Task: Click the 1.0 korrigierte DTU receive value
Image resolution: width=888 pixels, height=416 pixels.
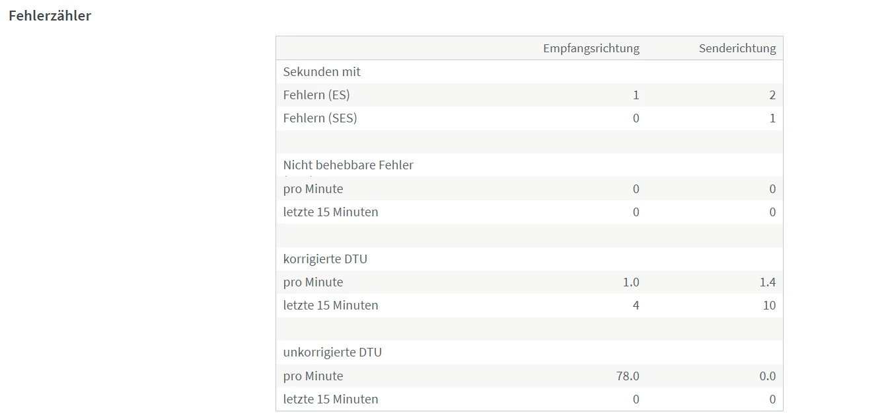Action: tap(631, 282)
